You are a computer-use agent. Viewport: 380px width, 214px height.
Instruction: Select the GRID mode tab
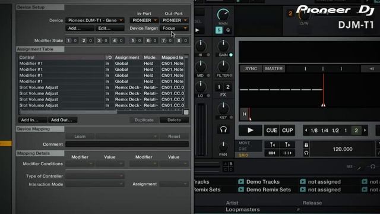click(x=243, y=155)
